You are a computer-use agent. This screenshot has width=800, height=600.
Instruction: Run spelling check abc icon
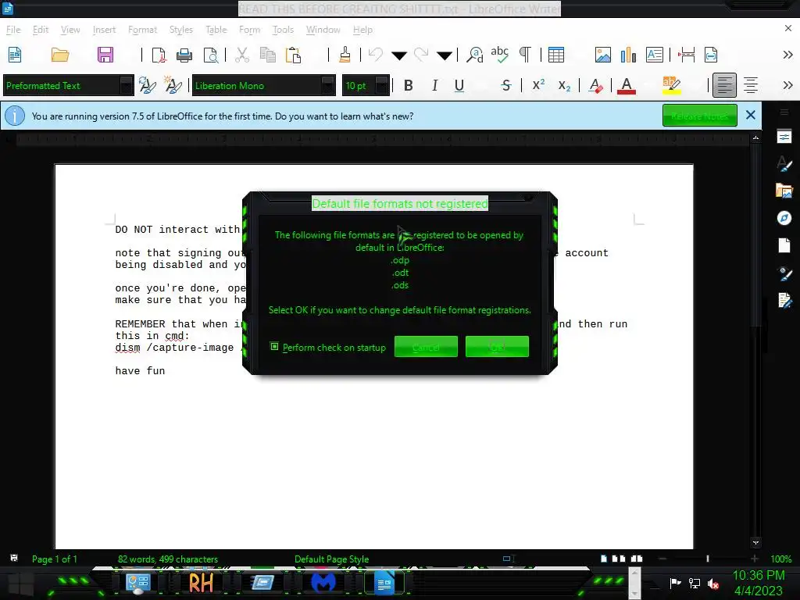[x=499, y=55]
